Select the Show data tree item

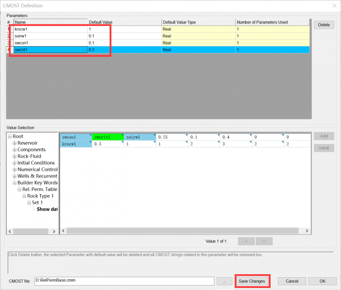[47, 209]
